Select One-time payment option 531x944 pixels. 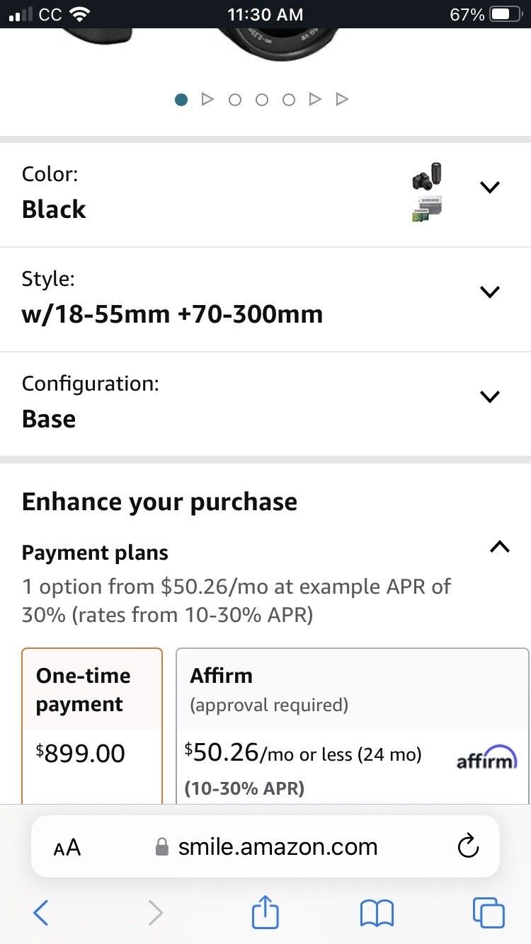(x=92, y=726)
